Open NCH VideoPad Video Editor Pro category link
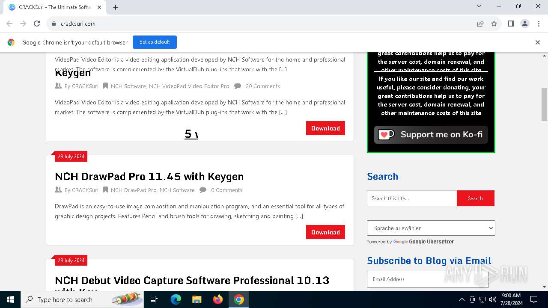 tap(189, 86)
